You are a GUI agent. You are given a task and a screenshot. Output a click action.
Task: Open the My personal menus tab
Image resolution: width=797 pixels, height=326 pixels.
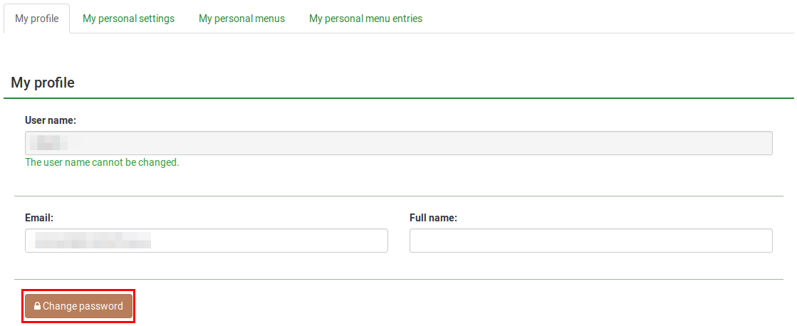[241, 19]
